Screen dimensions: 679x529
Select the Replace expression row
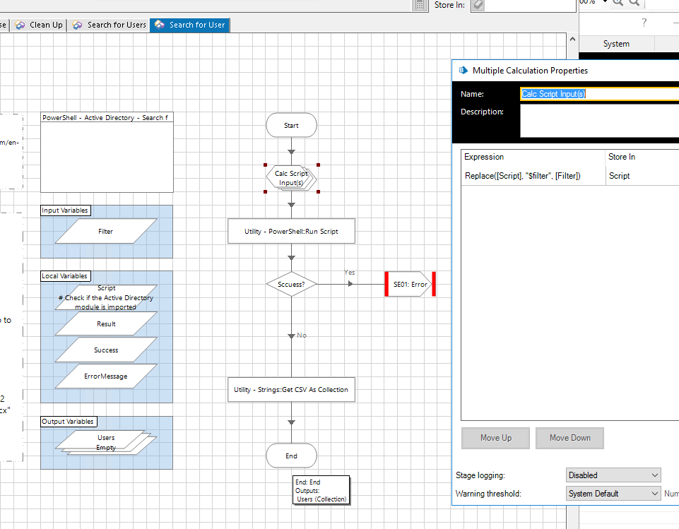(523, 176)
